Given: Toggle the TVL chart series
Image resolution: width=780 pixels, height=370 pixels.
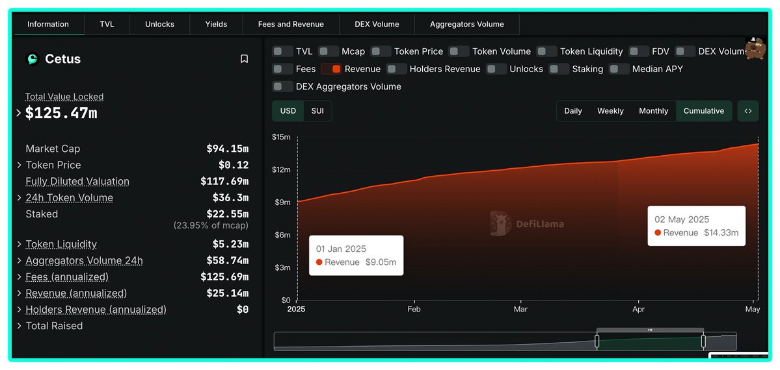Looking at the screenshot, I should (x=282, y=51).
